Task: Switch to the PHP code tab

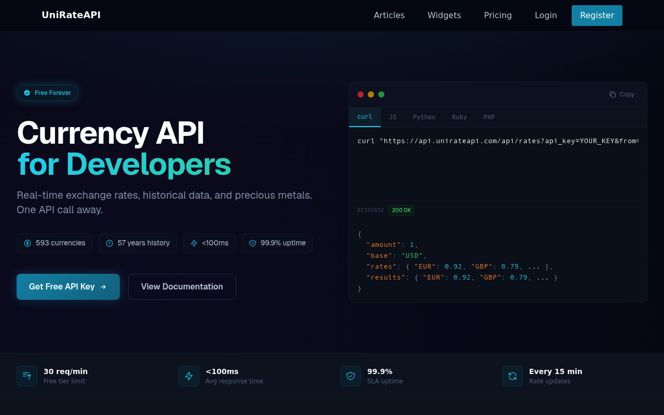Action: (x=489, y=117)
